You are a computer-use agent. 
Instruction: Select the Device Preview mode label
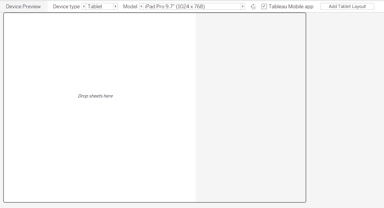pyautogui.click(x=23, y=6)
